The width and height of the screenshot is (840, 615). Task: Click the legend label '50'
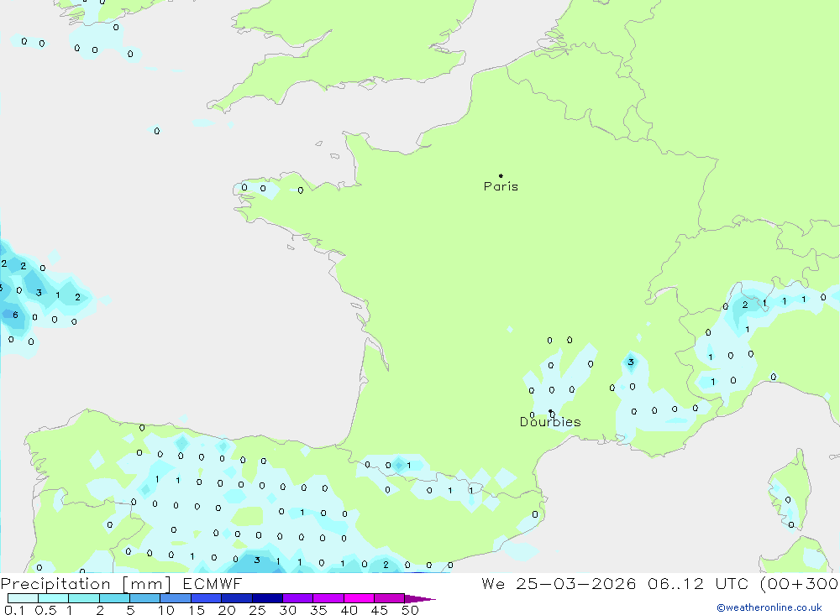coord(410,610)
